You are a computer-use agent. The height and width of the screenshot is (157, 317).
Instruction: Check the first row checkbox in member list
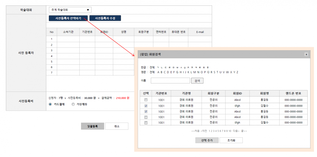point(146,100)
